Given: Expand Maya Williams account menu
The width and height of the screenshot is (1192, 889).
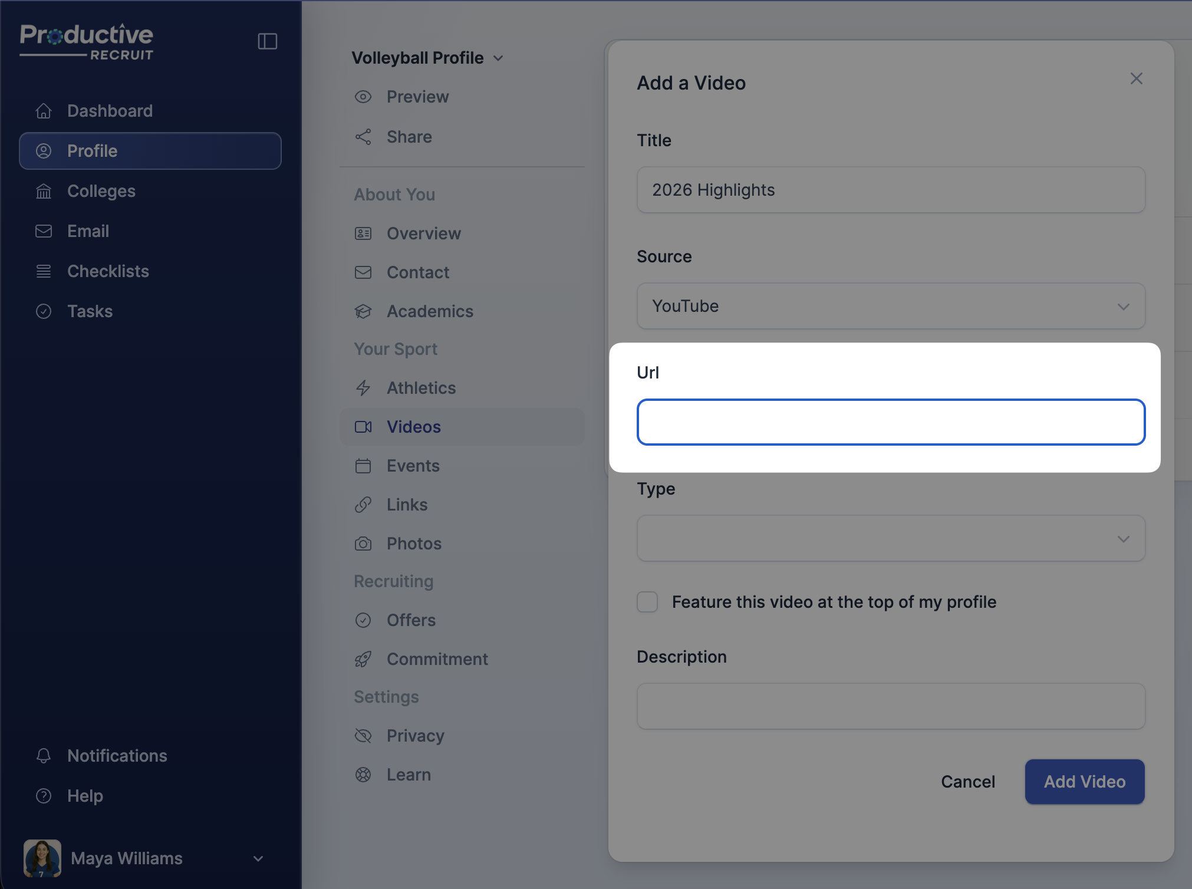Looking at the screenshot, I should point(258,858).
